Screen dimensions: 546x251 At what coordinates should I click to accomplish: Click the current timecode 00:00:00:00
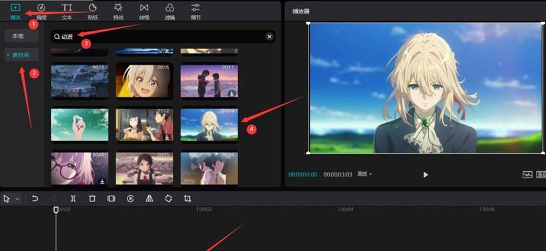click(303, 174)
